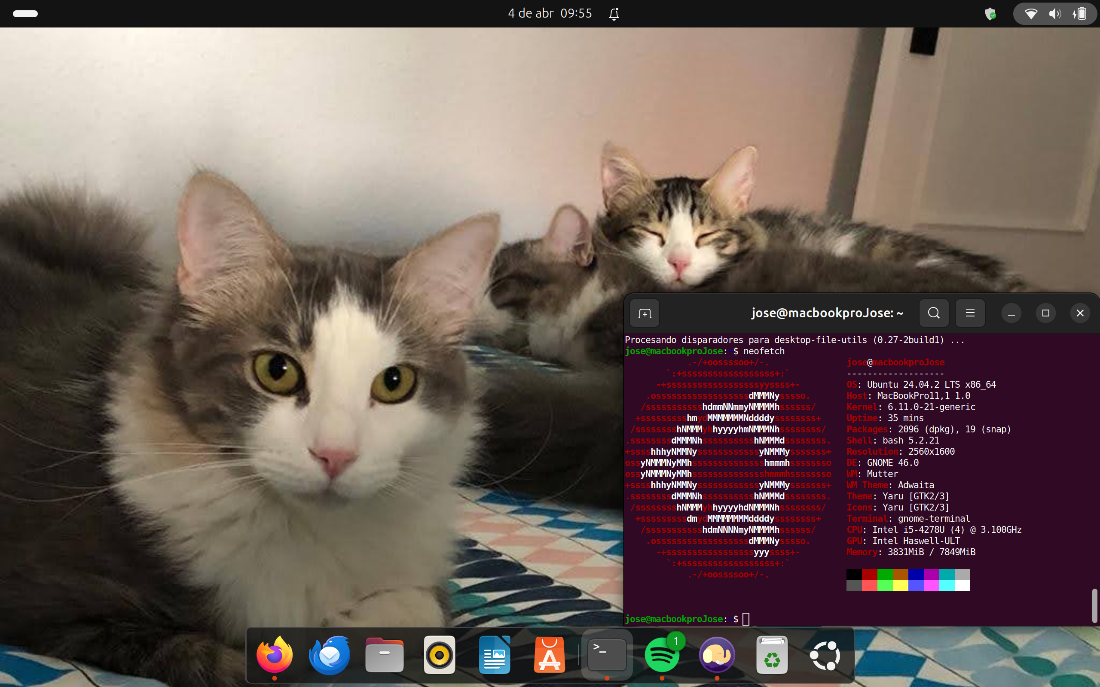This screenshot has width=1100, height=687.
Task: Click the black color block in neofetch
Action: point(854,575)
